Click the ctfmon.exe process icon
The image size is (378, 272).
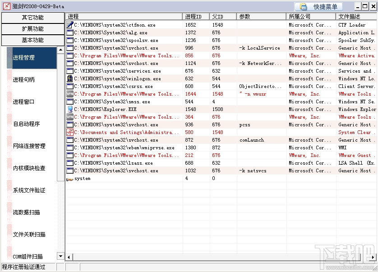(69, 25)
